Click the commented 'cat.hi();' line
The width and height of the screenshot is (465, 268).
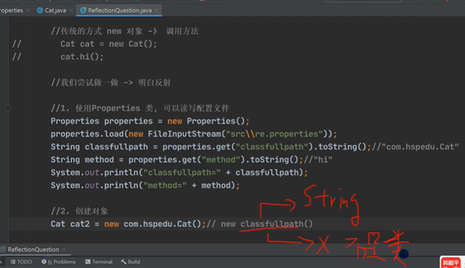click(x=82, y=57)
